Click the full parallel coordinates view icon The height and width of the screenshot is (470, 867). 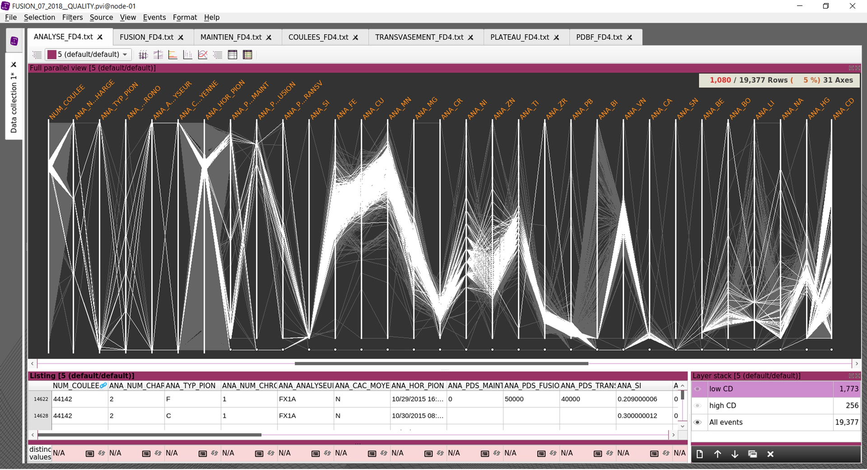pos(143,55)
